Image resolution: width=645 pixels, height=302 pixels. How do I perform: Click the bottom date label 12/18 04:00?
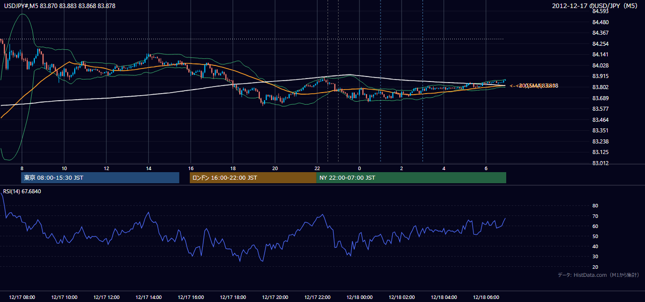pos(444,297)
